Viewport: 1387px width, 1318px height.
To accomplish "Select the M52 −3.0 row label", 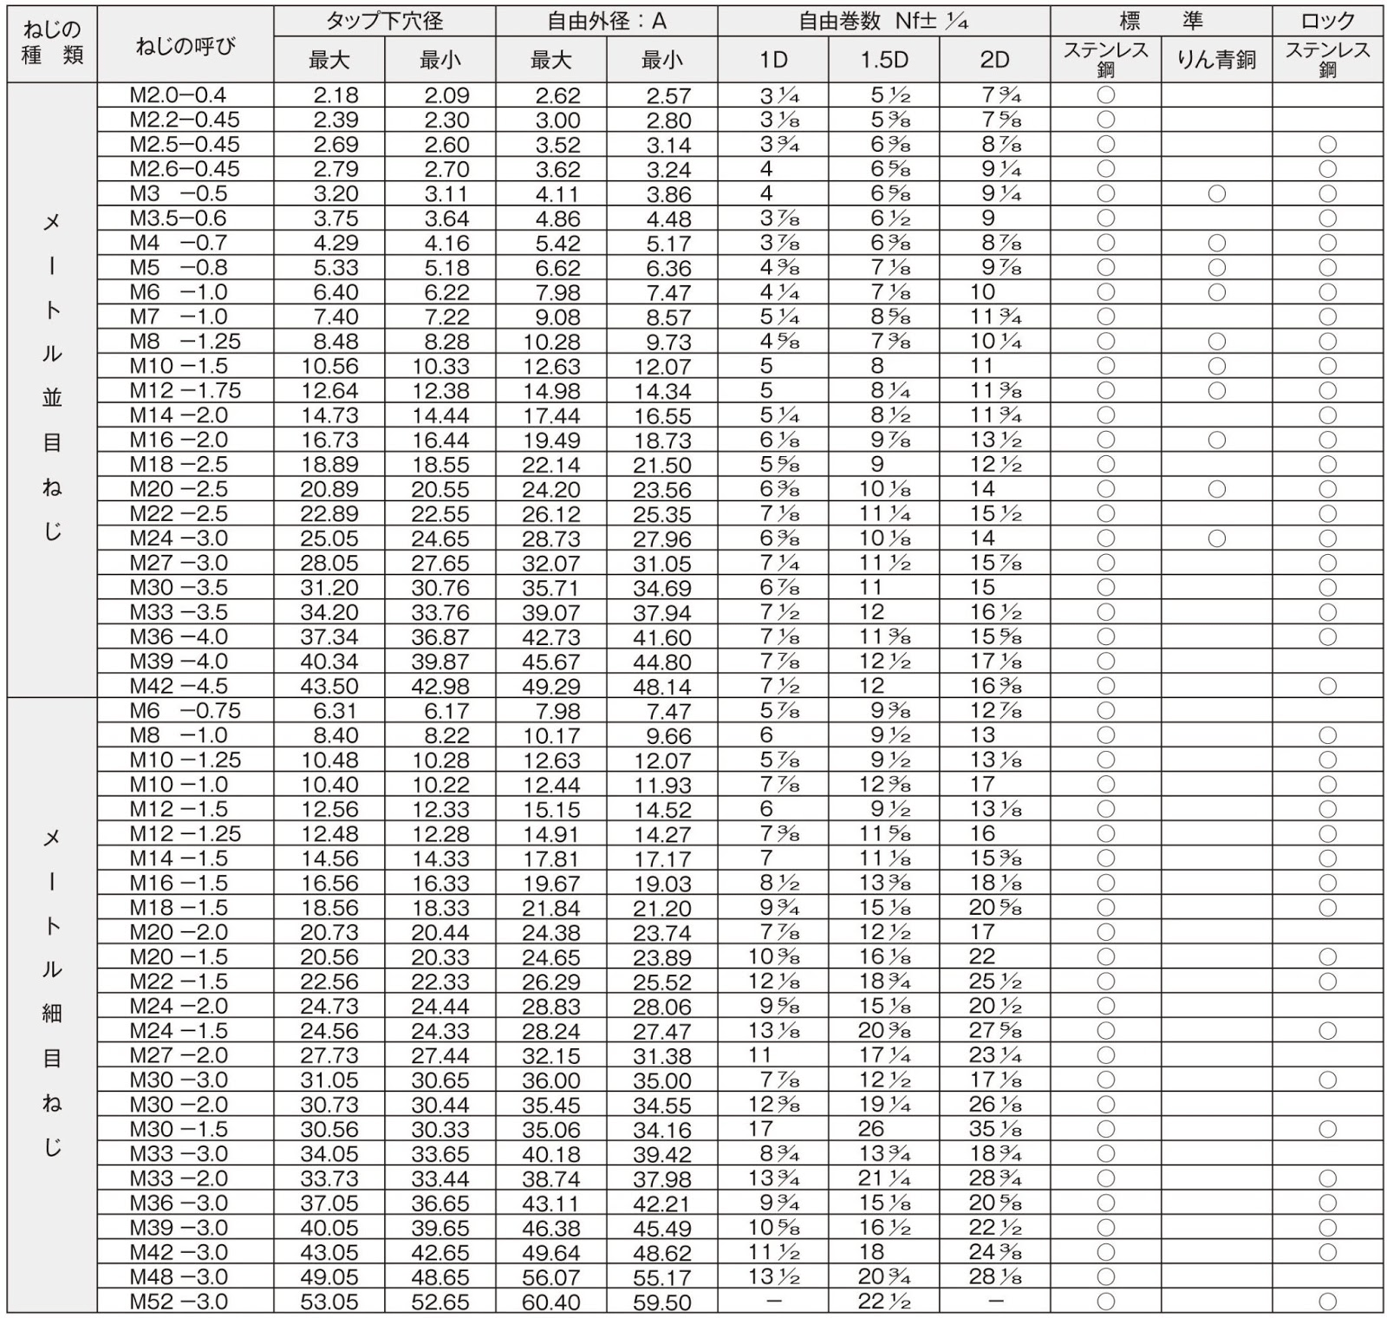I will point(178,1302).
